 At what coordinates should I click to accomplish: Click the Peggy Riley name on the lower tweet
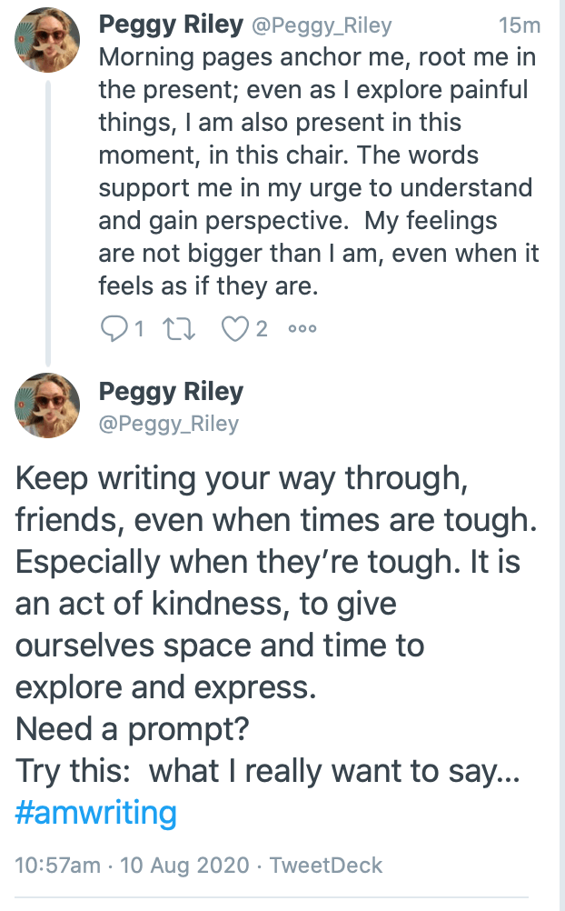(171, 392)
